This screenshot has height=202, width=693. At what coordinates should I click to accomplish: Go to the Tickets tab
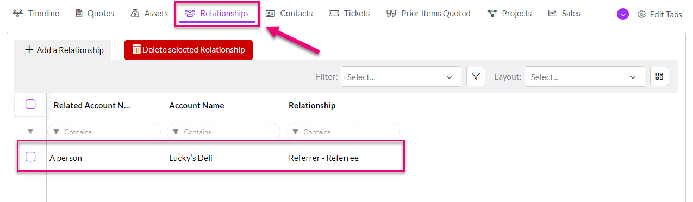point(349,14)
